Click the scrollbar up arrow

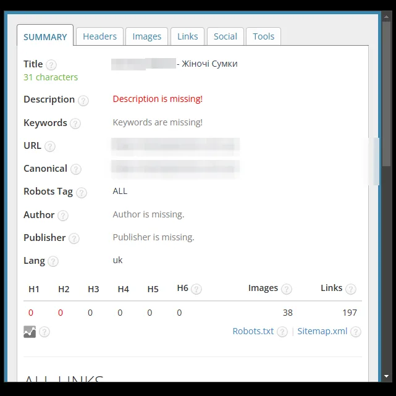pos(386,17)
